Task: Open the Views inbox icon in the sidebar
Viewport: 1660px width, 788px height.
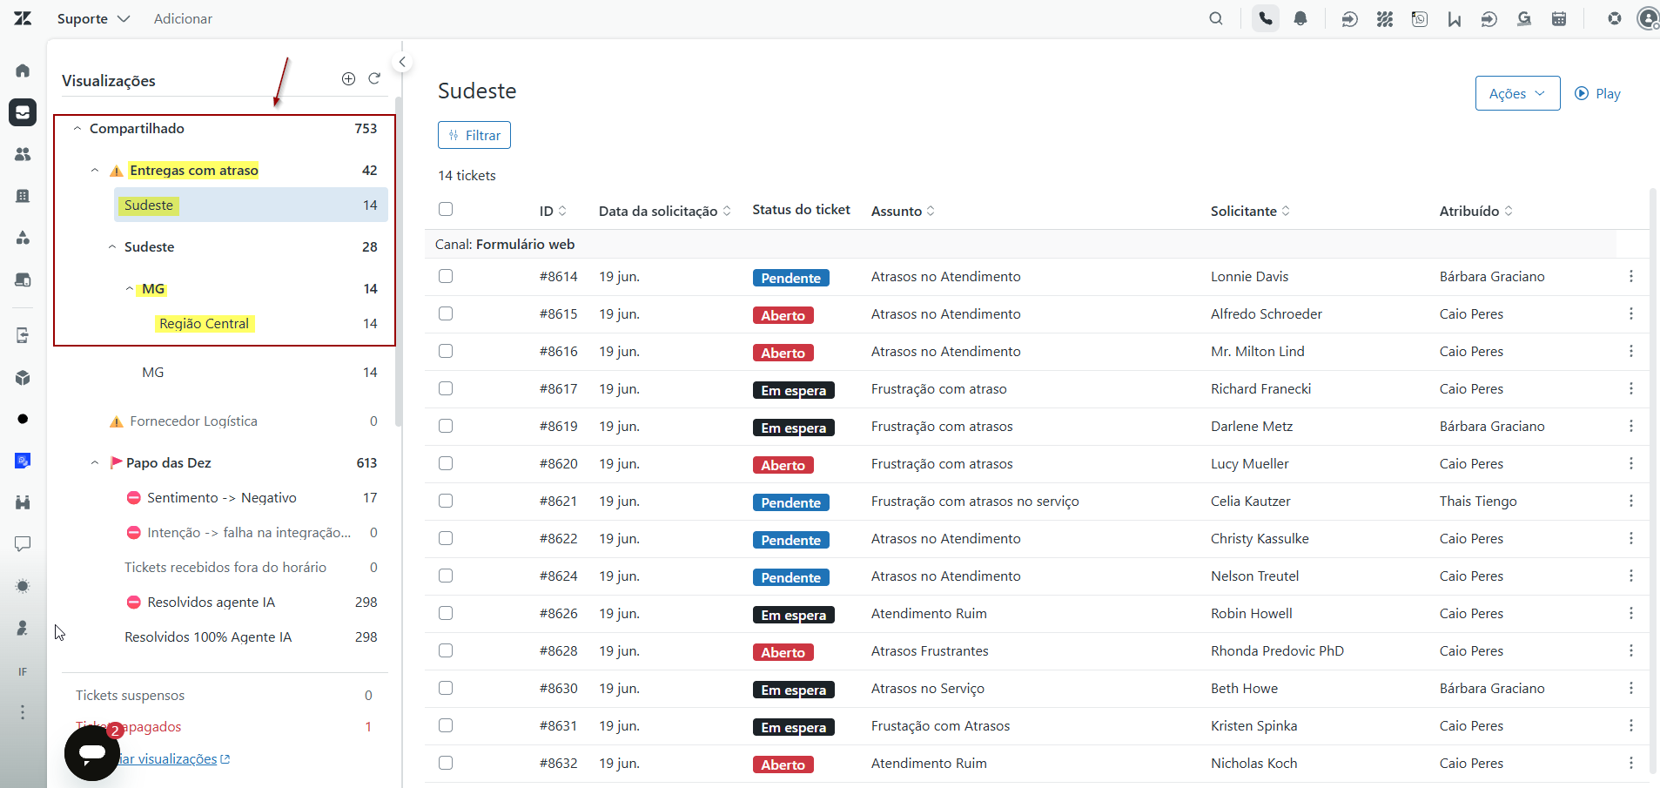Action: tap(23, 112)
